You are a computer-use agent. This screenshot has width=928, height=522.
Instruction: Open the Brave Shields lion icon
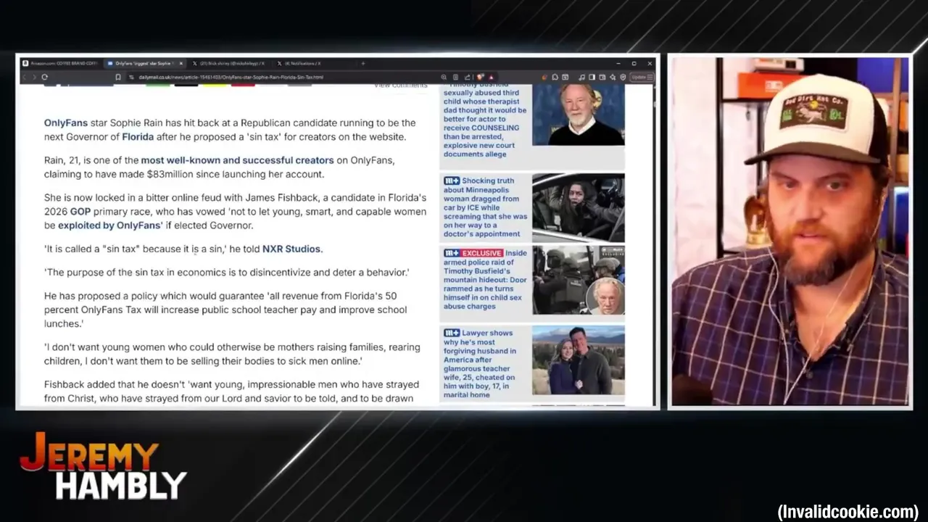pos(479,77)
